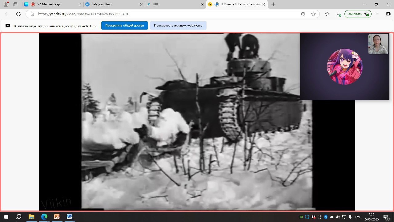The image size is (394, 222).
Task: Switch to the VK Мессенджер tab
Action: [53, 4]
